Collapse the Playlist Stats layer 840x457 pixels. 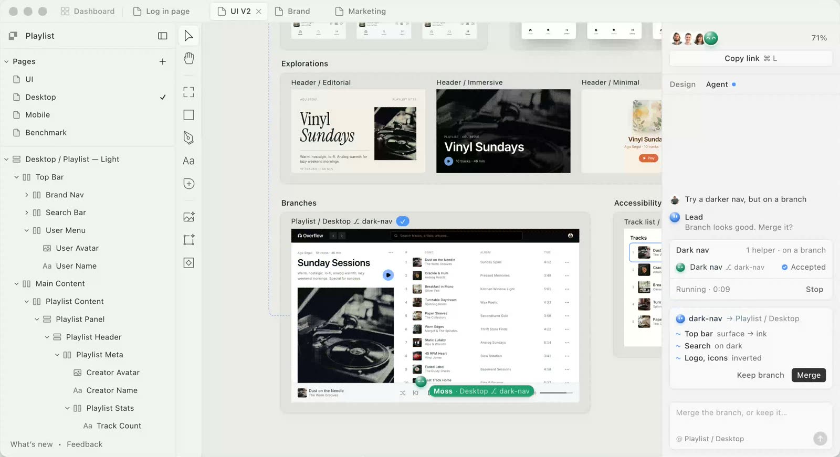click(67, 408)
